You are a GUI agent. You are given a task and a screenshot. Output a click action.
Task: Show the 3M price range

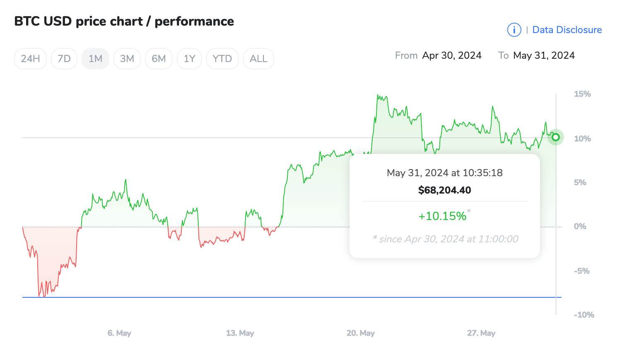[x=127, y=59]
